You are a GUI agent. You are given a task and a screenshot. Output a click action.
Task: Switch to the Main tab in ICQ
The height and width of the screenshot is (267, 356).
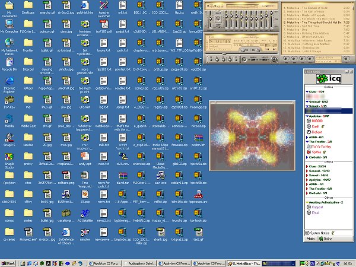pos(309,239)
